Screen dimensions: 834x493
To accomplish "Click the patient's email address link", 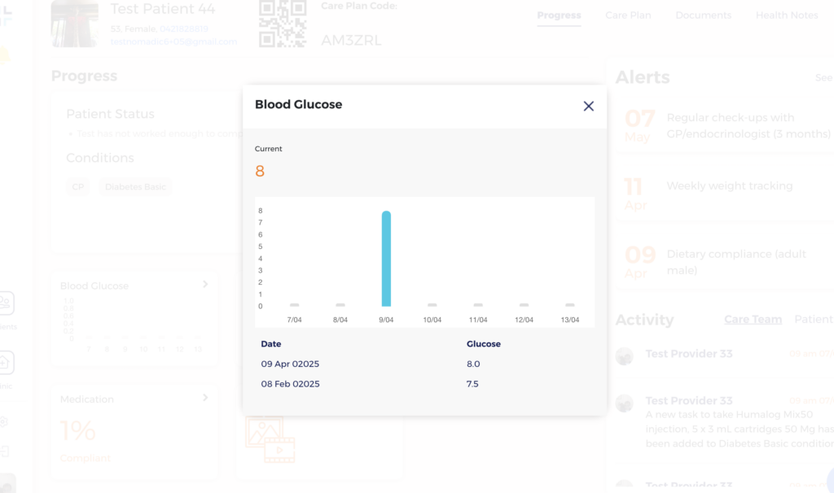I will point(173,41).
